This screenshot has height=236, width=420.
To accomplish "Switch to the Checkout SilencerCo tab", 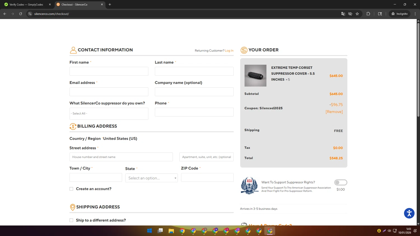I will tap(80, 4).
